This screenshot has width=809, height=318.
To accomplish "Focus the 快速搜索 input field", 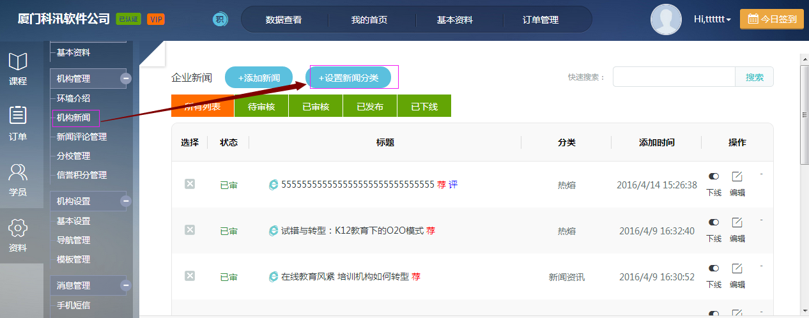I will (x=674, y=77).
